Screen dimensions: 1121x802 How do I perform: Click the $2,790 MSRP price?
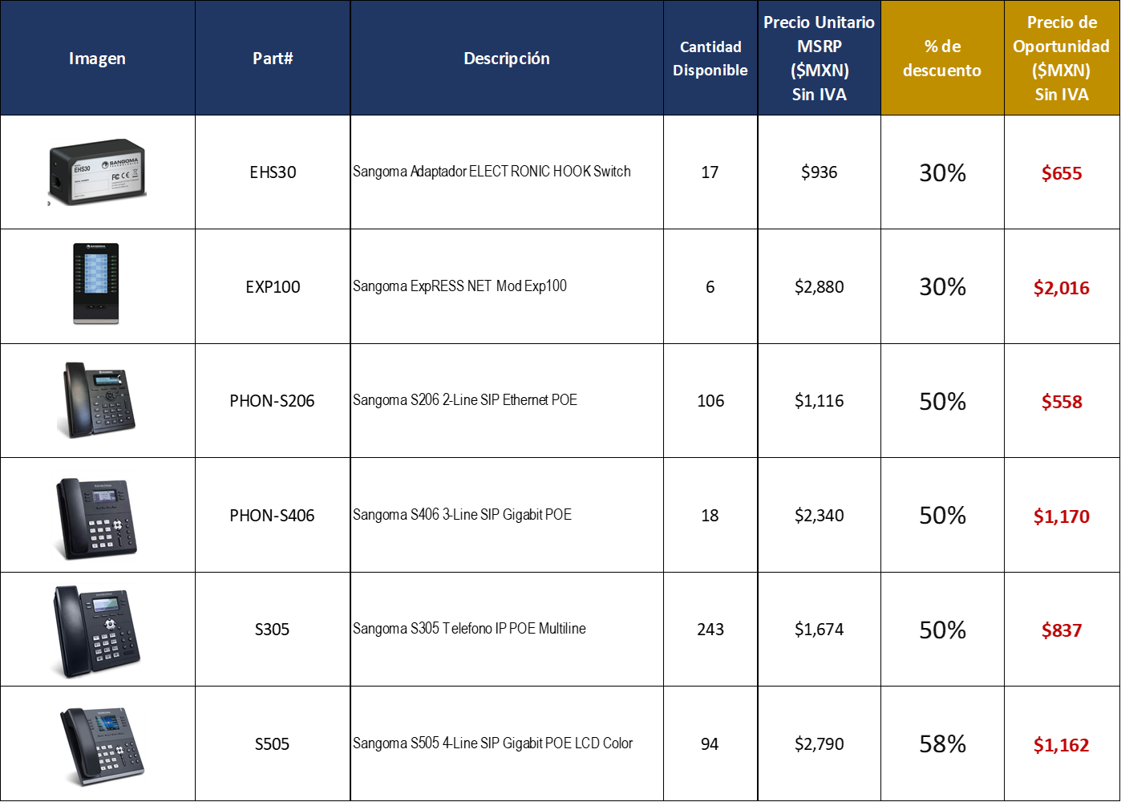click(x=820, y=744)
